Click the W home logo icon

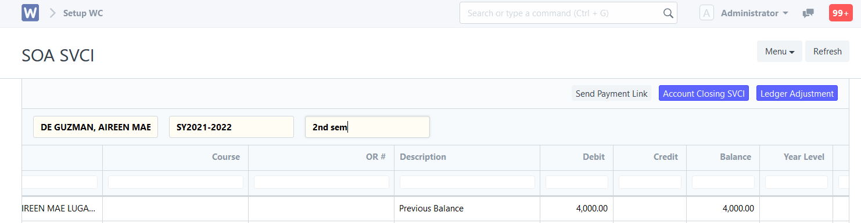pos(30,13)
